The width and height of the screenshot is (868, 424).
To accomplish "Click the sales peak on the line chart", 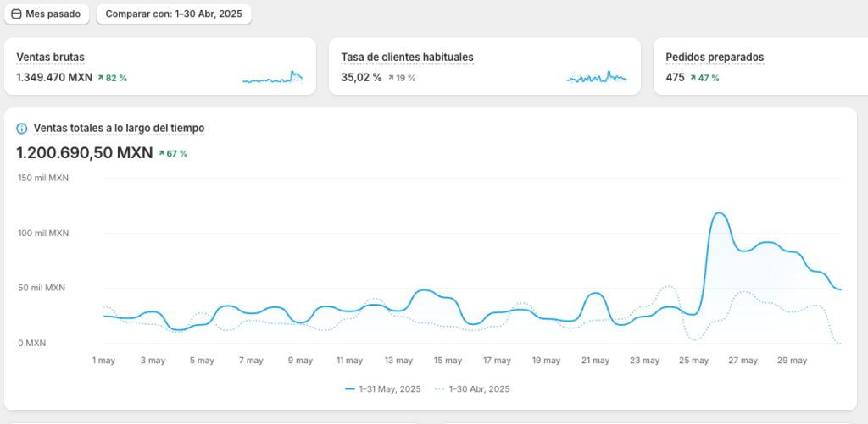I will tap(718, 213).
